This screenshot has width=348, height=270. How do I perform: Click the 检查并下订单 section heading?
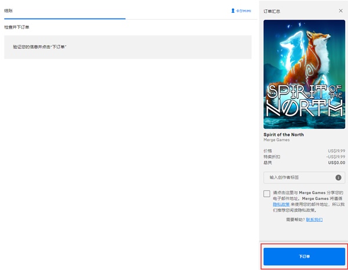coord(16,27)
